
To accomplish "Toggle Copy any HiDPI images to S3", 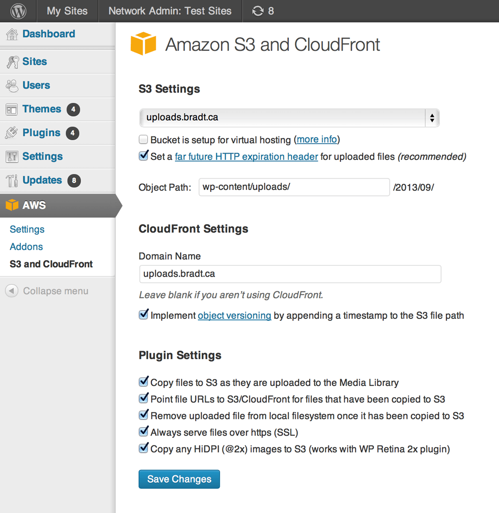I will pos(144,448).
